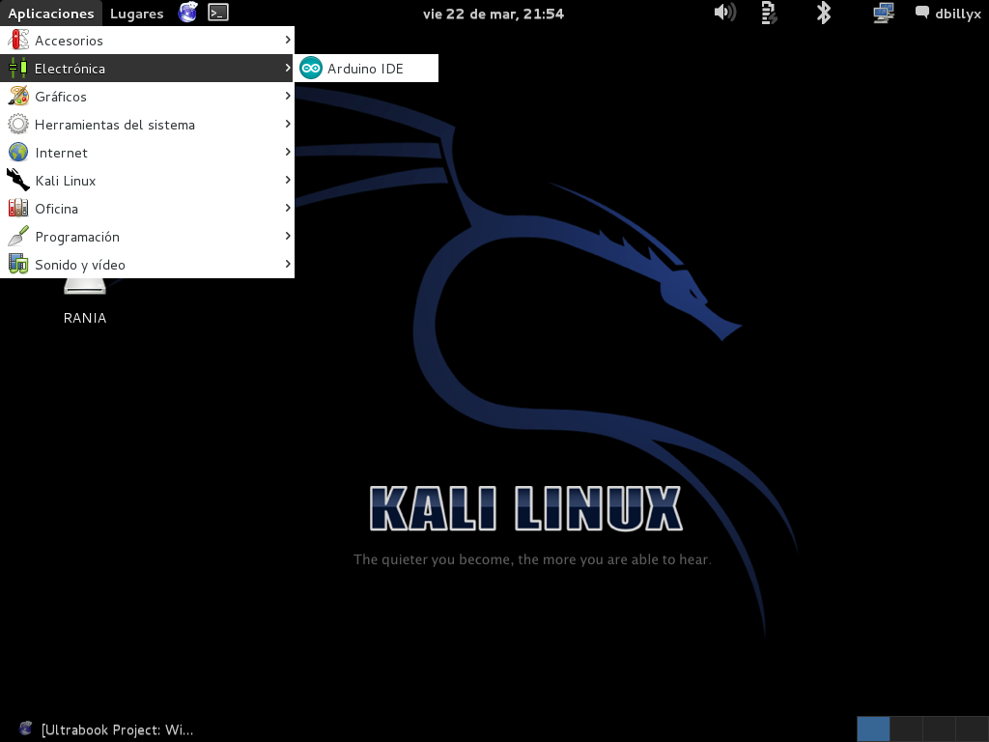Viewport: 989px width, 742px height.
Task: Click the remote desktop monitors tray icon
Action: (882, 13)
